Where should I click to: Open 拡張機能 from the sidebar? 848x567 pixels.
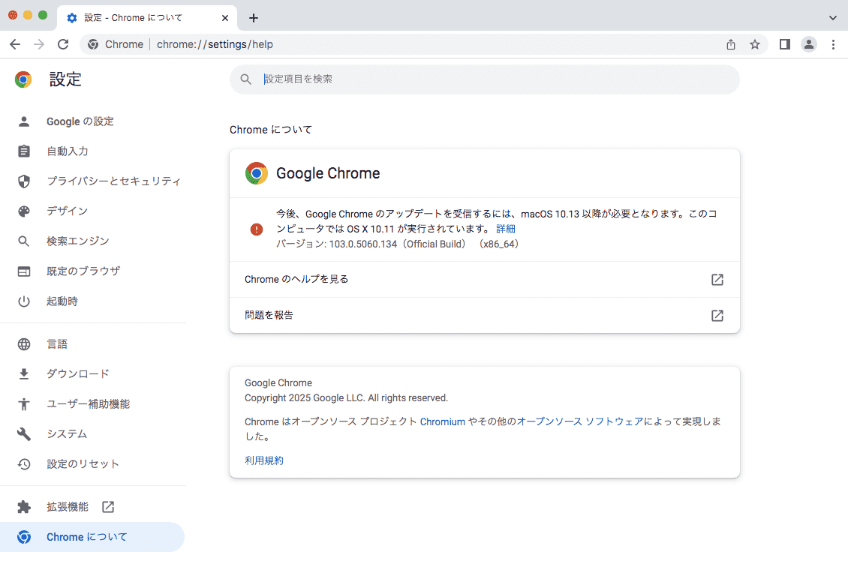tap(93, 507)
